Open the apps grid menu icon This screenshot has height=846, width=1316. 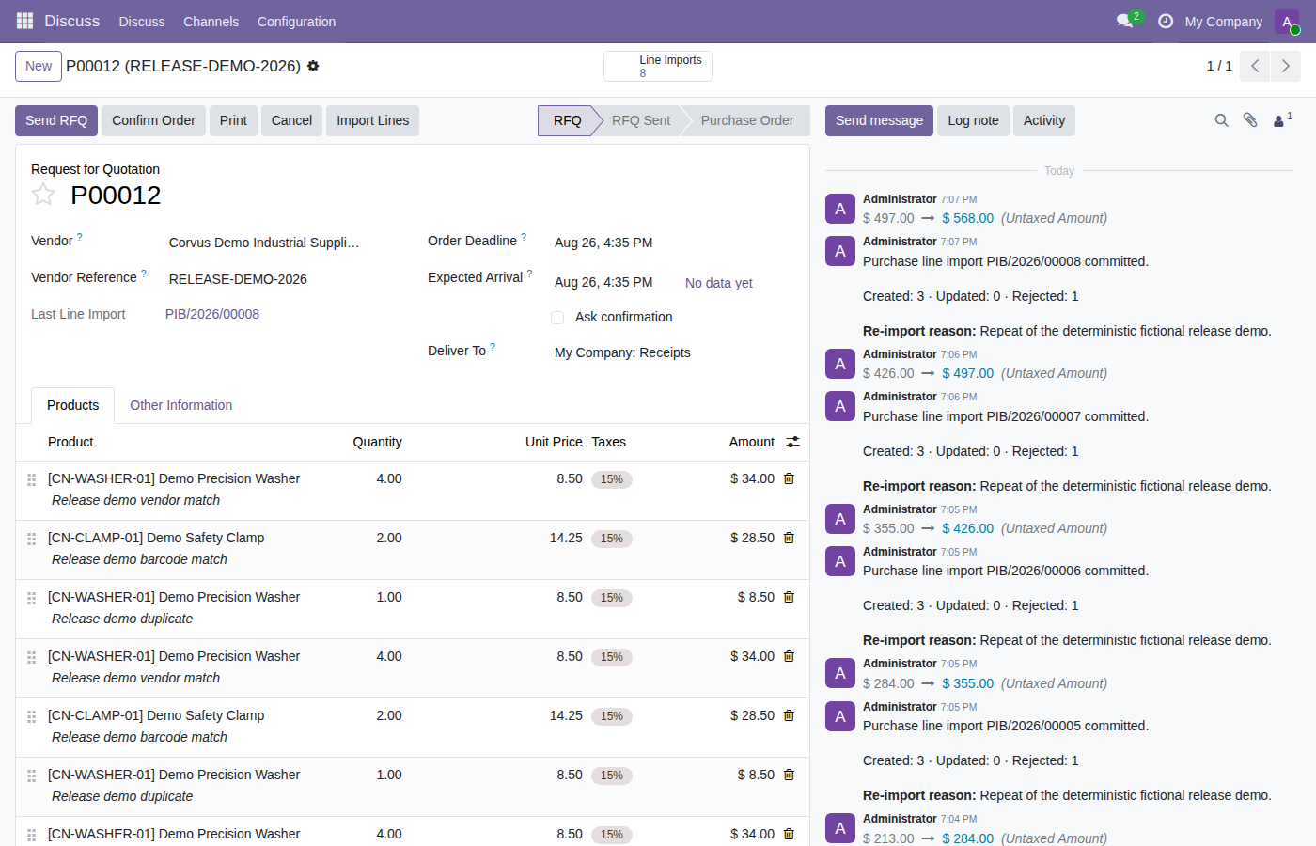point(24,21)
